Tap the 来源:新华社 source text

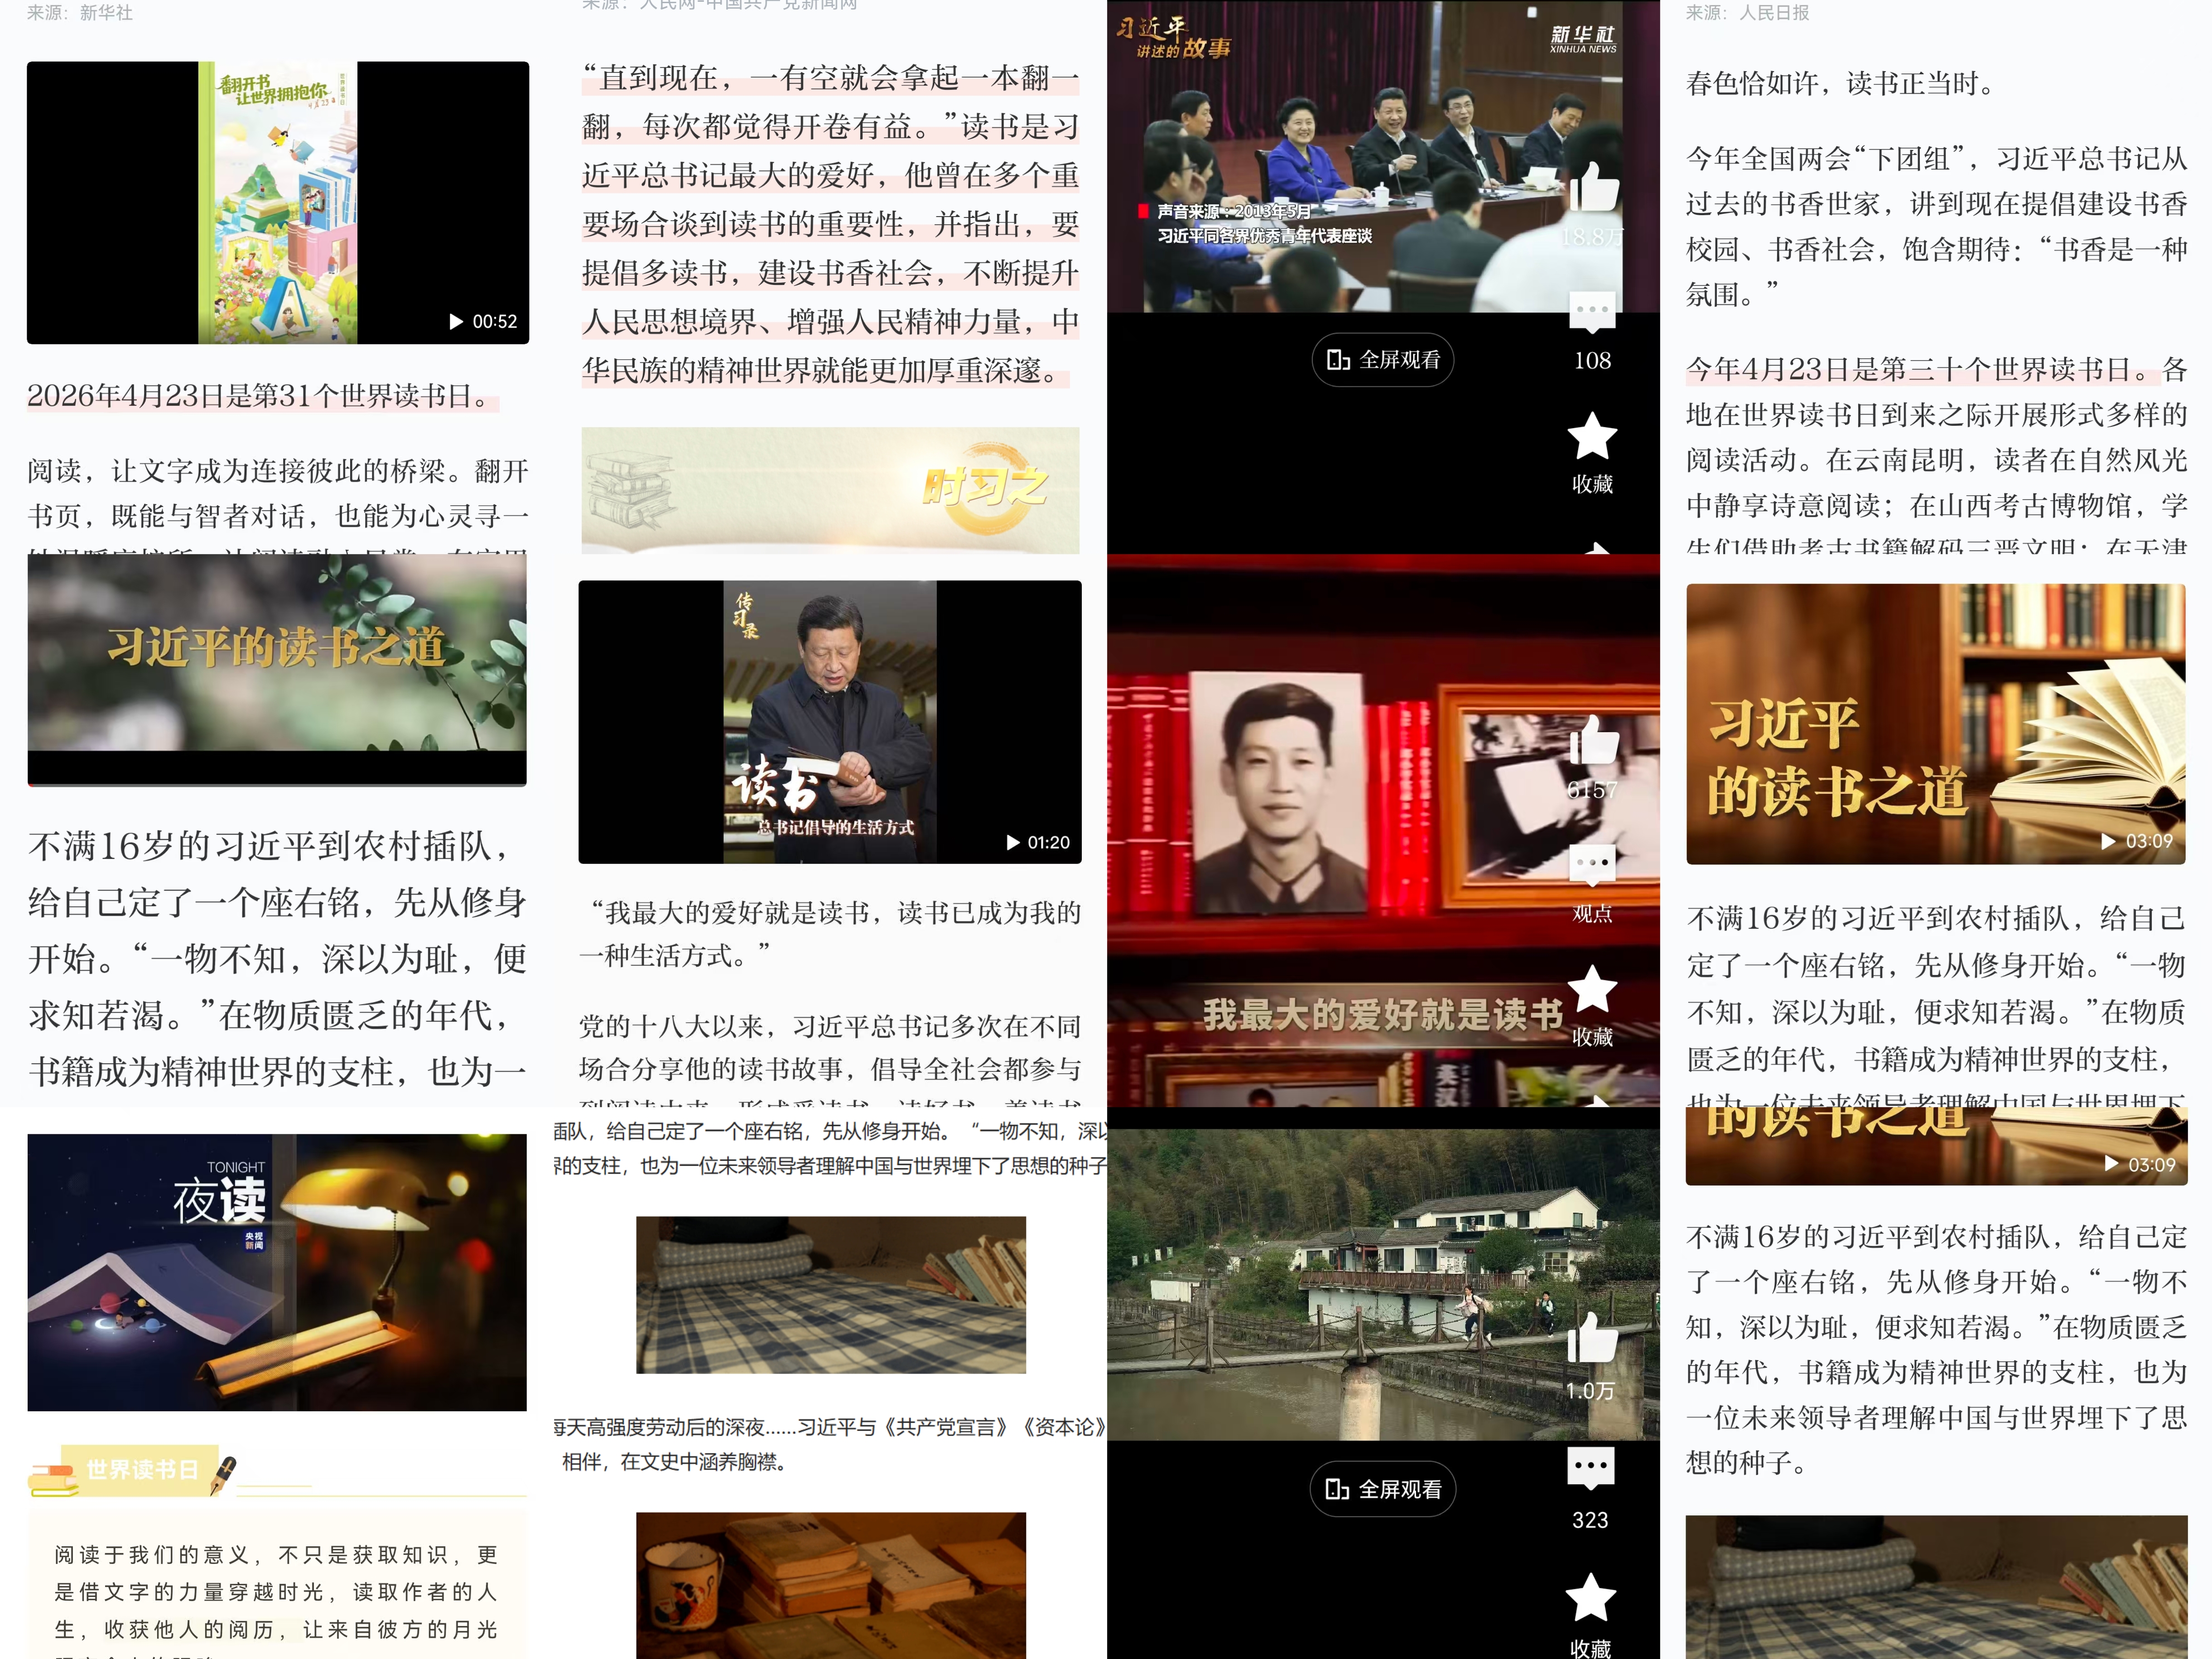[x=80, y=13]
